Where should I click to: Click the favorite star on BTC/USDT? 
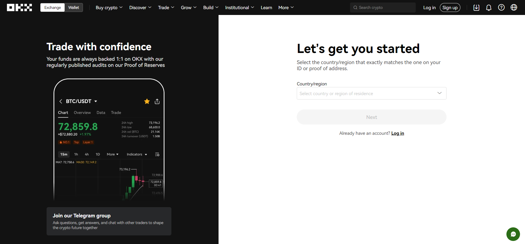(x=147, y=101)
